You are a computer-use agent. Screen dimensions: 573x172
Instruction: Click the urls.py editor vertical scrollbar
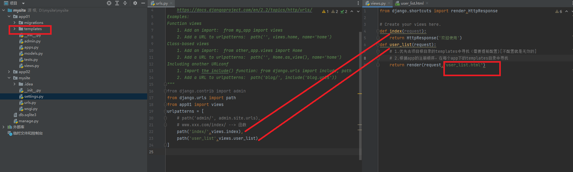[360, 92]
